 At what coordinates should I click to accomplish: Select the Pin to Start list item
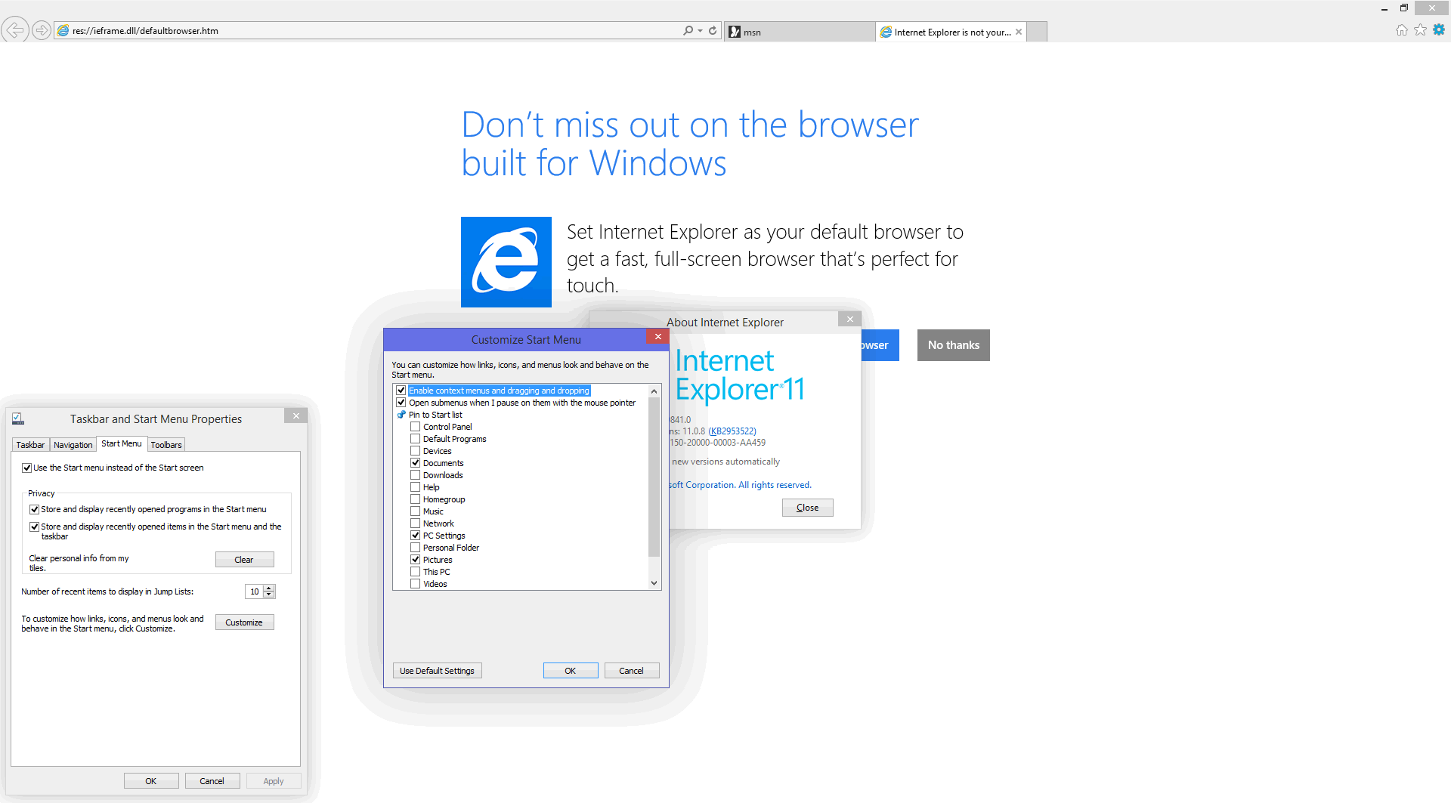click(x=435, y=415)
